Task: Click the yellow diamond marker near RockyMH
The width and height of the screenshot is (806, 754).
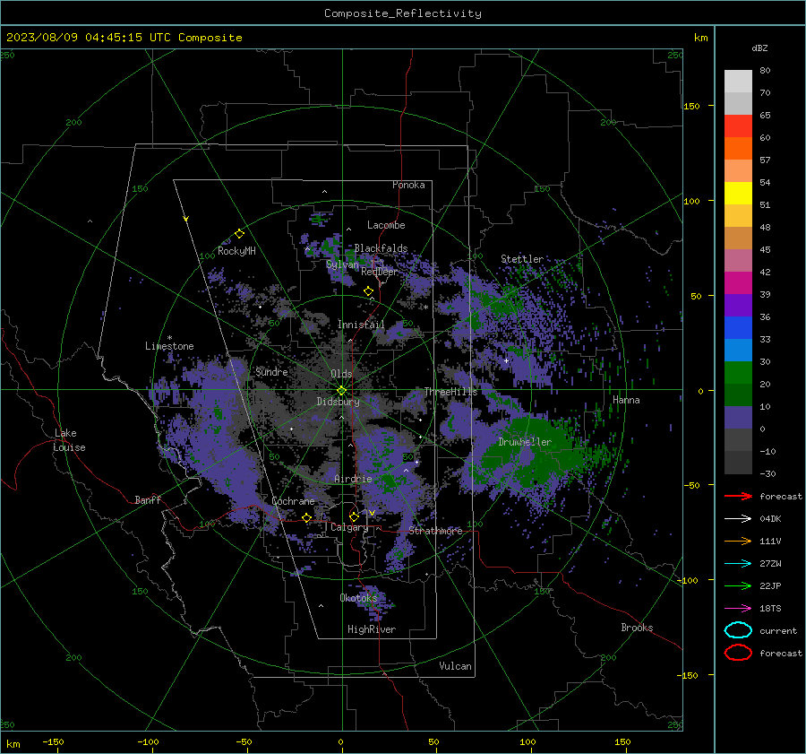Action: pos(239,234)
